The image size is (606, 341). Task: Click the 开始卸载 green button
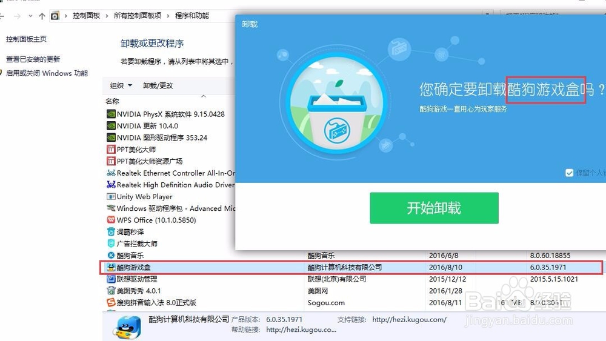pyautogui.click(x=434, y=208)
